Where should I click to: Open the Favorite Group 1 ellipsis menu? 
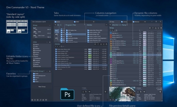tap(47, 71)
